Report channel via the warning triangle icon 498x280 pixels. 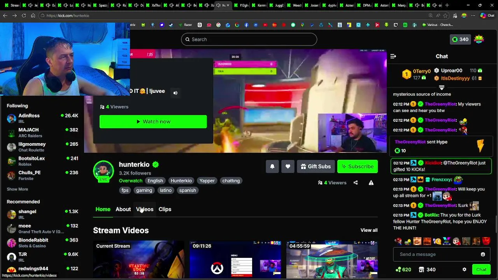click(371, 183)
